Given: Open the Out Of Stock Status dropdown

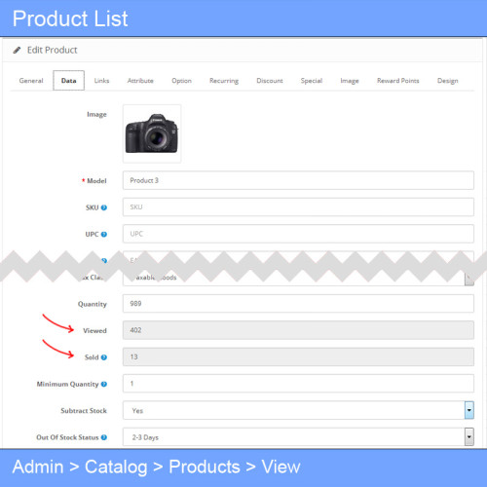Looking at the screenshot, I should tap(298, 437).
